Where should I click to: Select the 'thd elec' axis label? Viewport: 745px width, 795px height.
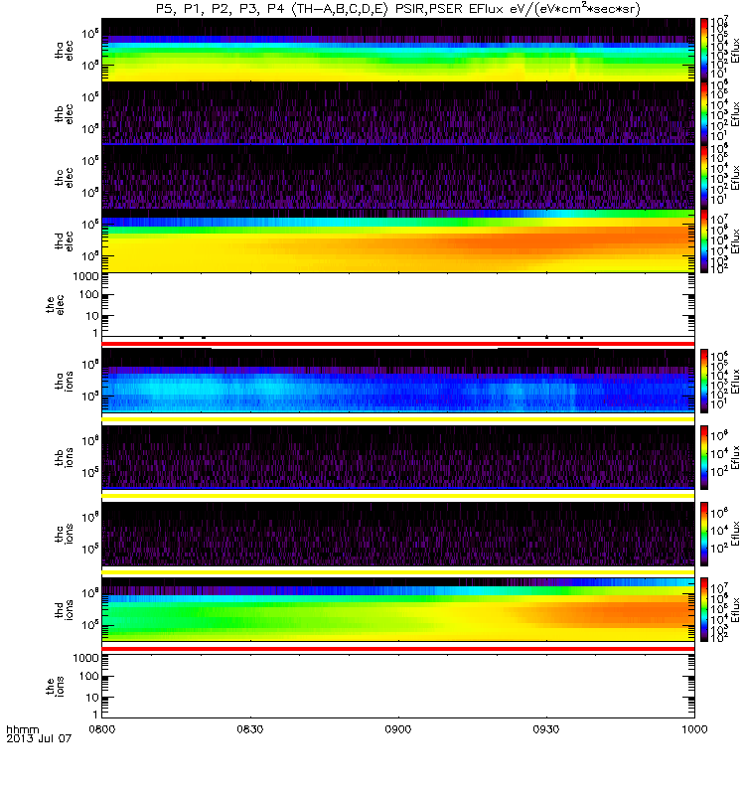[x=65, y=240]
